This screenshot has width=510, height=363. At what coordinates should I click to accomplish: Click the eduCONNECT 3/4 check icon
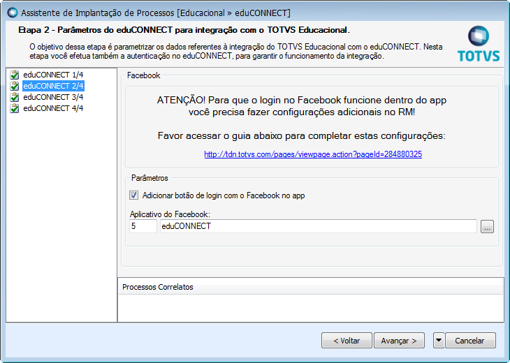(x=15, y=97)
